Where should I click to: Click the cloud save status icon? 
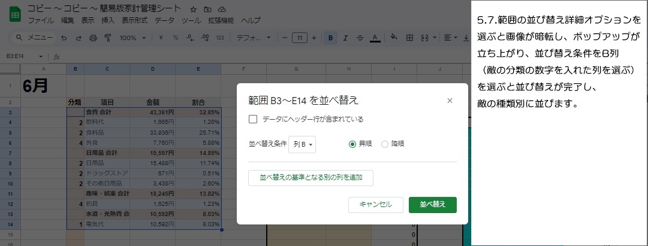click(222, 10)
